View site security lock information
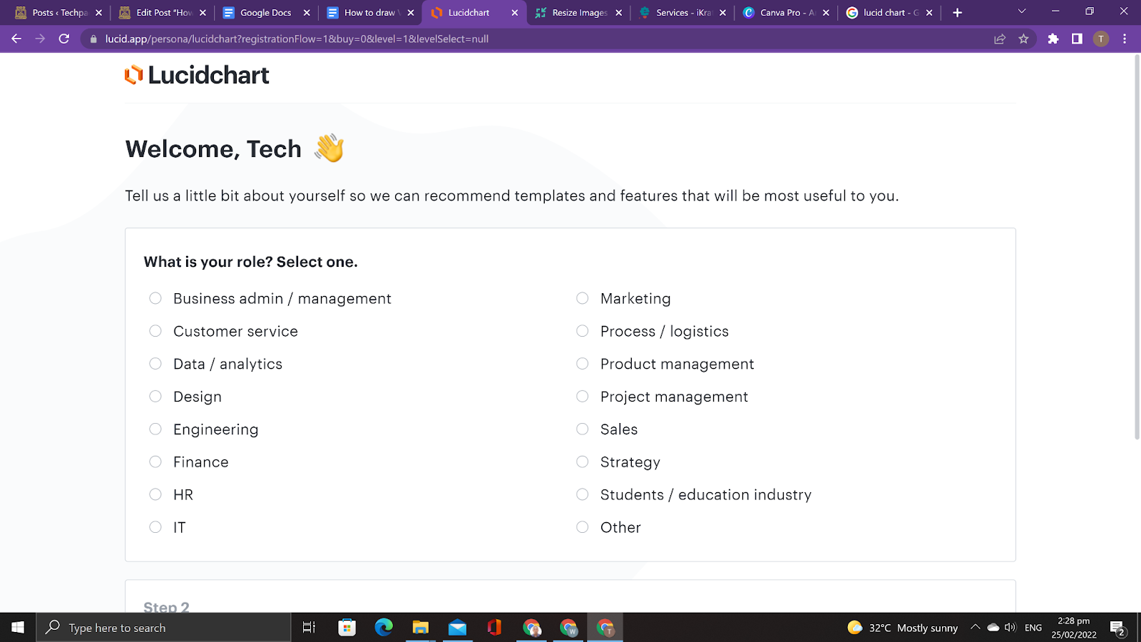Screen dimensions: 1141x642 93,39
